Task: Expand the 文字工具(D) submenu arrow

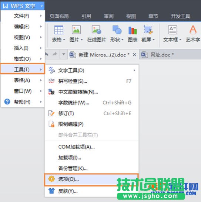Action: [x=134, y=70]
